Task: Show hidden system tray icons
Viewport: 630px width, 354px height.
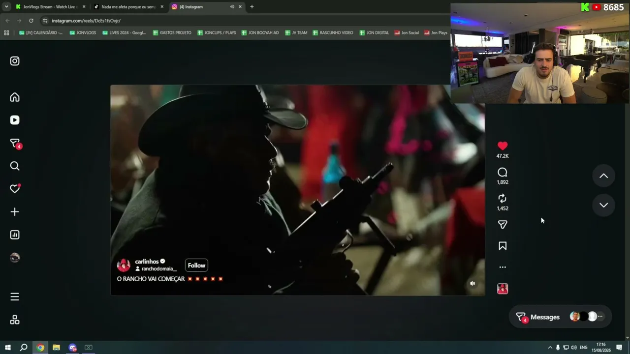Action: tap(550, 348)
